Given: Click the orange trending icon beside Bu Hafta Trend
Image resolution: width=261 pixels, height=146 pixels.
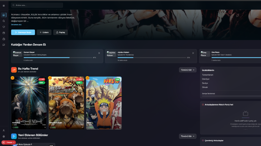Looking at the screenshot, I should (14, 70).
